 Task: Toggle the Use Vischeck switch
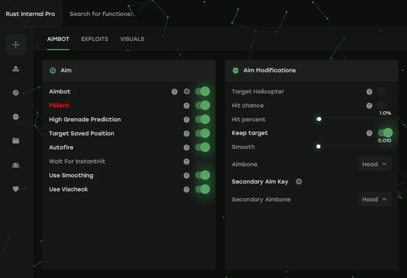coord(203,189)
